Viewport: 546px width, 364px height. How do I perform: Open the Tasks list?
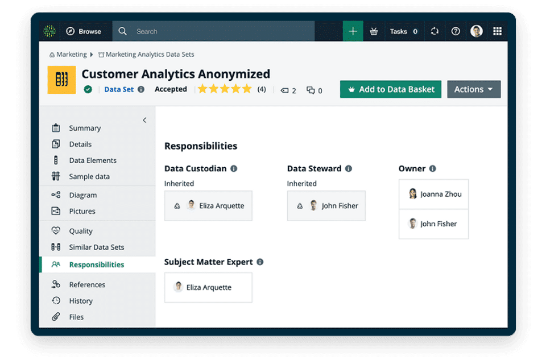(403, 31)
